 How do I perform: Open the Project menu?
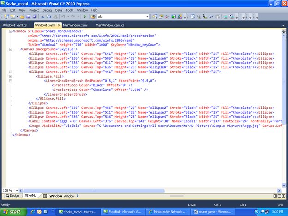(34, 10)
